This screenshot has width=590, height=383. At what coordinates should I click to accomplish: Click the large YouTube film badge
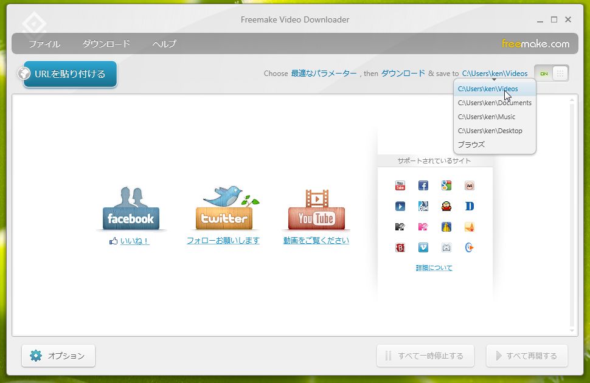[316, 210]
